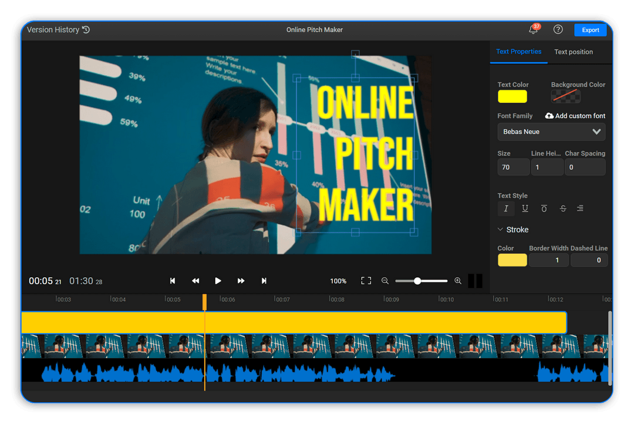Apply Strikethrough text style

pyautogui.click(x=563, y=208)
